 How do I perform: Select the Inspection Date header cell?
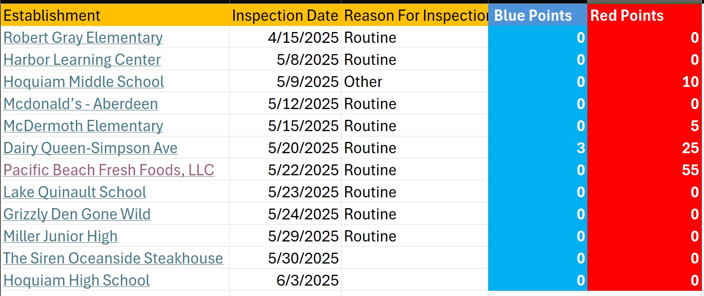click(x=285, y=15)
